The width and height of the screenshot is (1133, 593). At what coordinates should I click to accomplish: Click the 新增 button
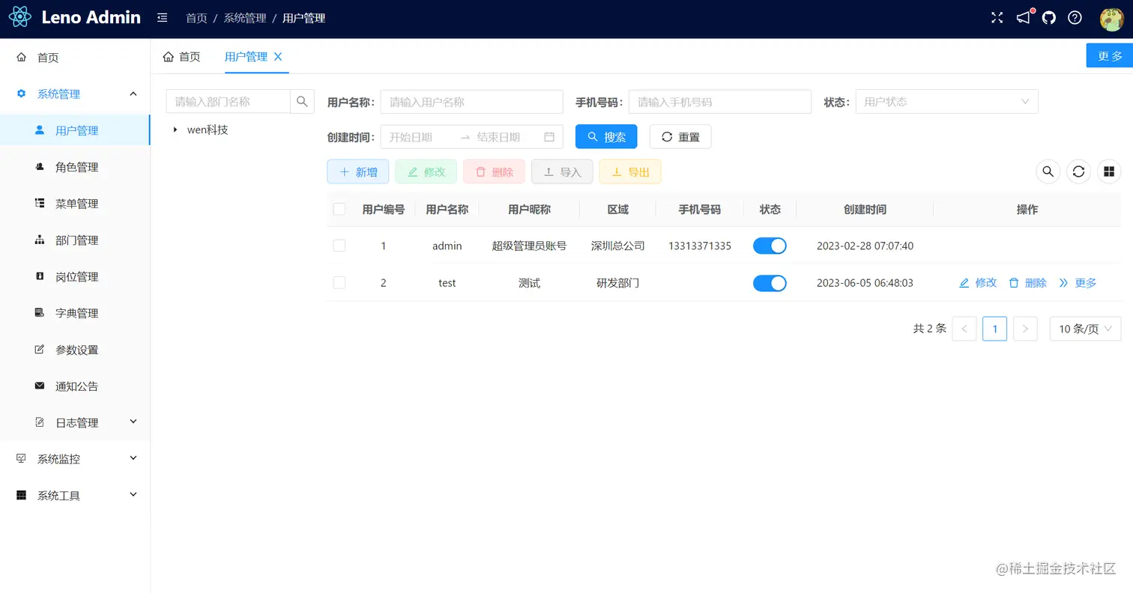357,171
